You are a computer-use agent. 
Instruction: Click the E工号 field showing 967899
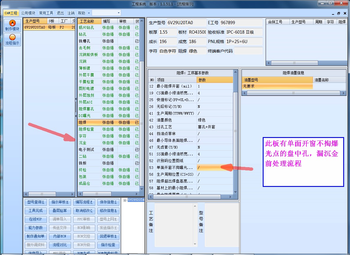tap(241, 22)
